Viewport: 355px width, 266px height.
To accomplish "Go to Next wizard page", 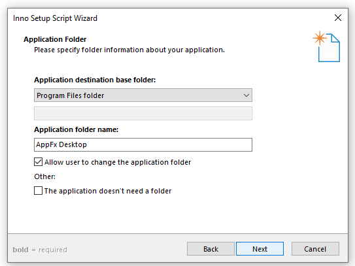I will pos(260,249).
